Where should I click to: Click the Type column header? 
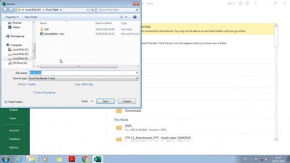click(x=124, y=23)
